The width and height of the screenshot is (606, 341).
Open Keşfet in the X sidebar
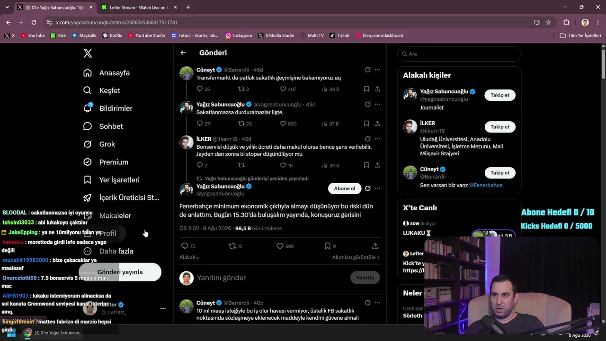[101, 90]
